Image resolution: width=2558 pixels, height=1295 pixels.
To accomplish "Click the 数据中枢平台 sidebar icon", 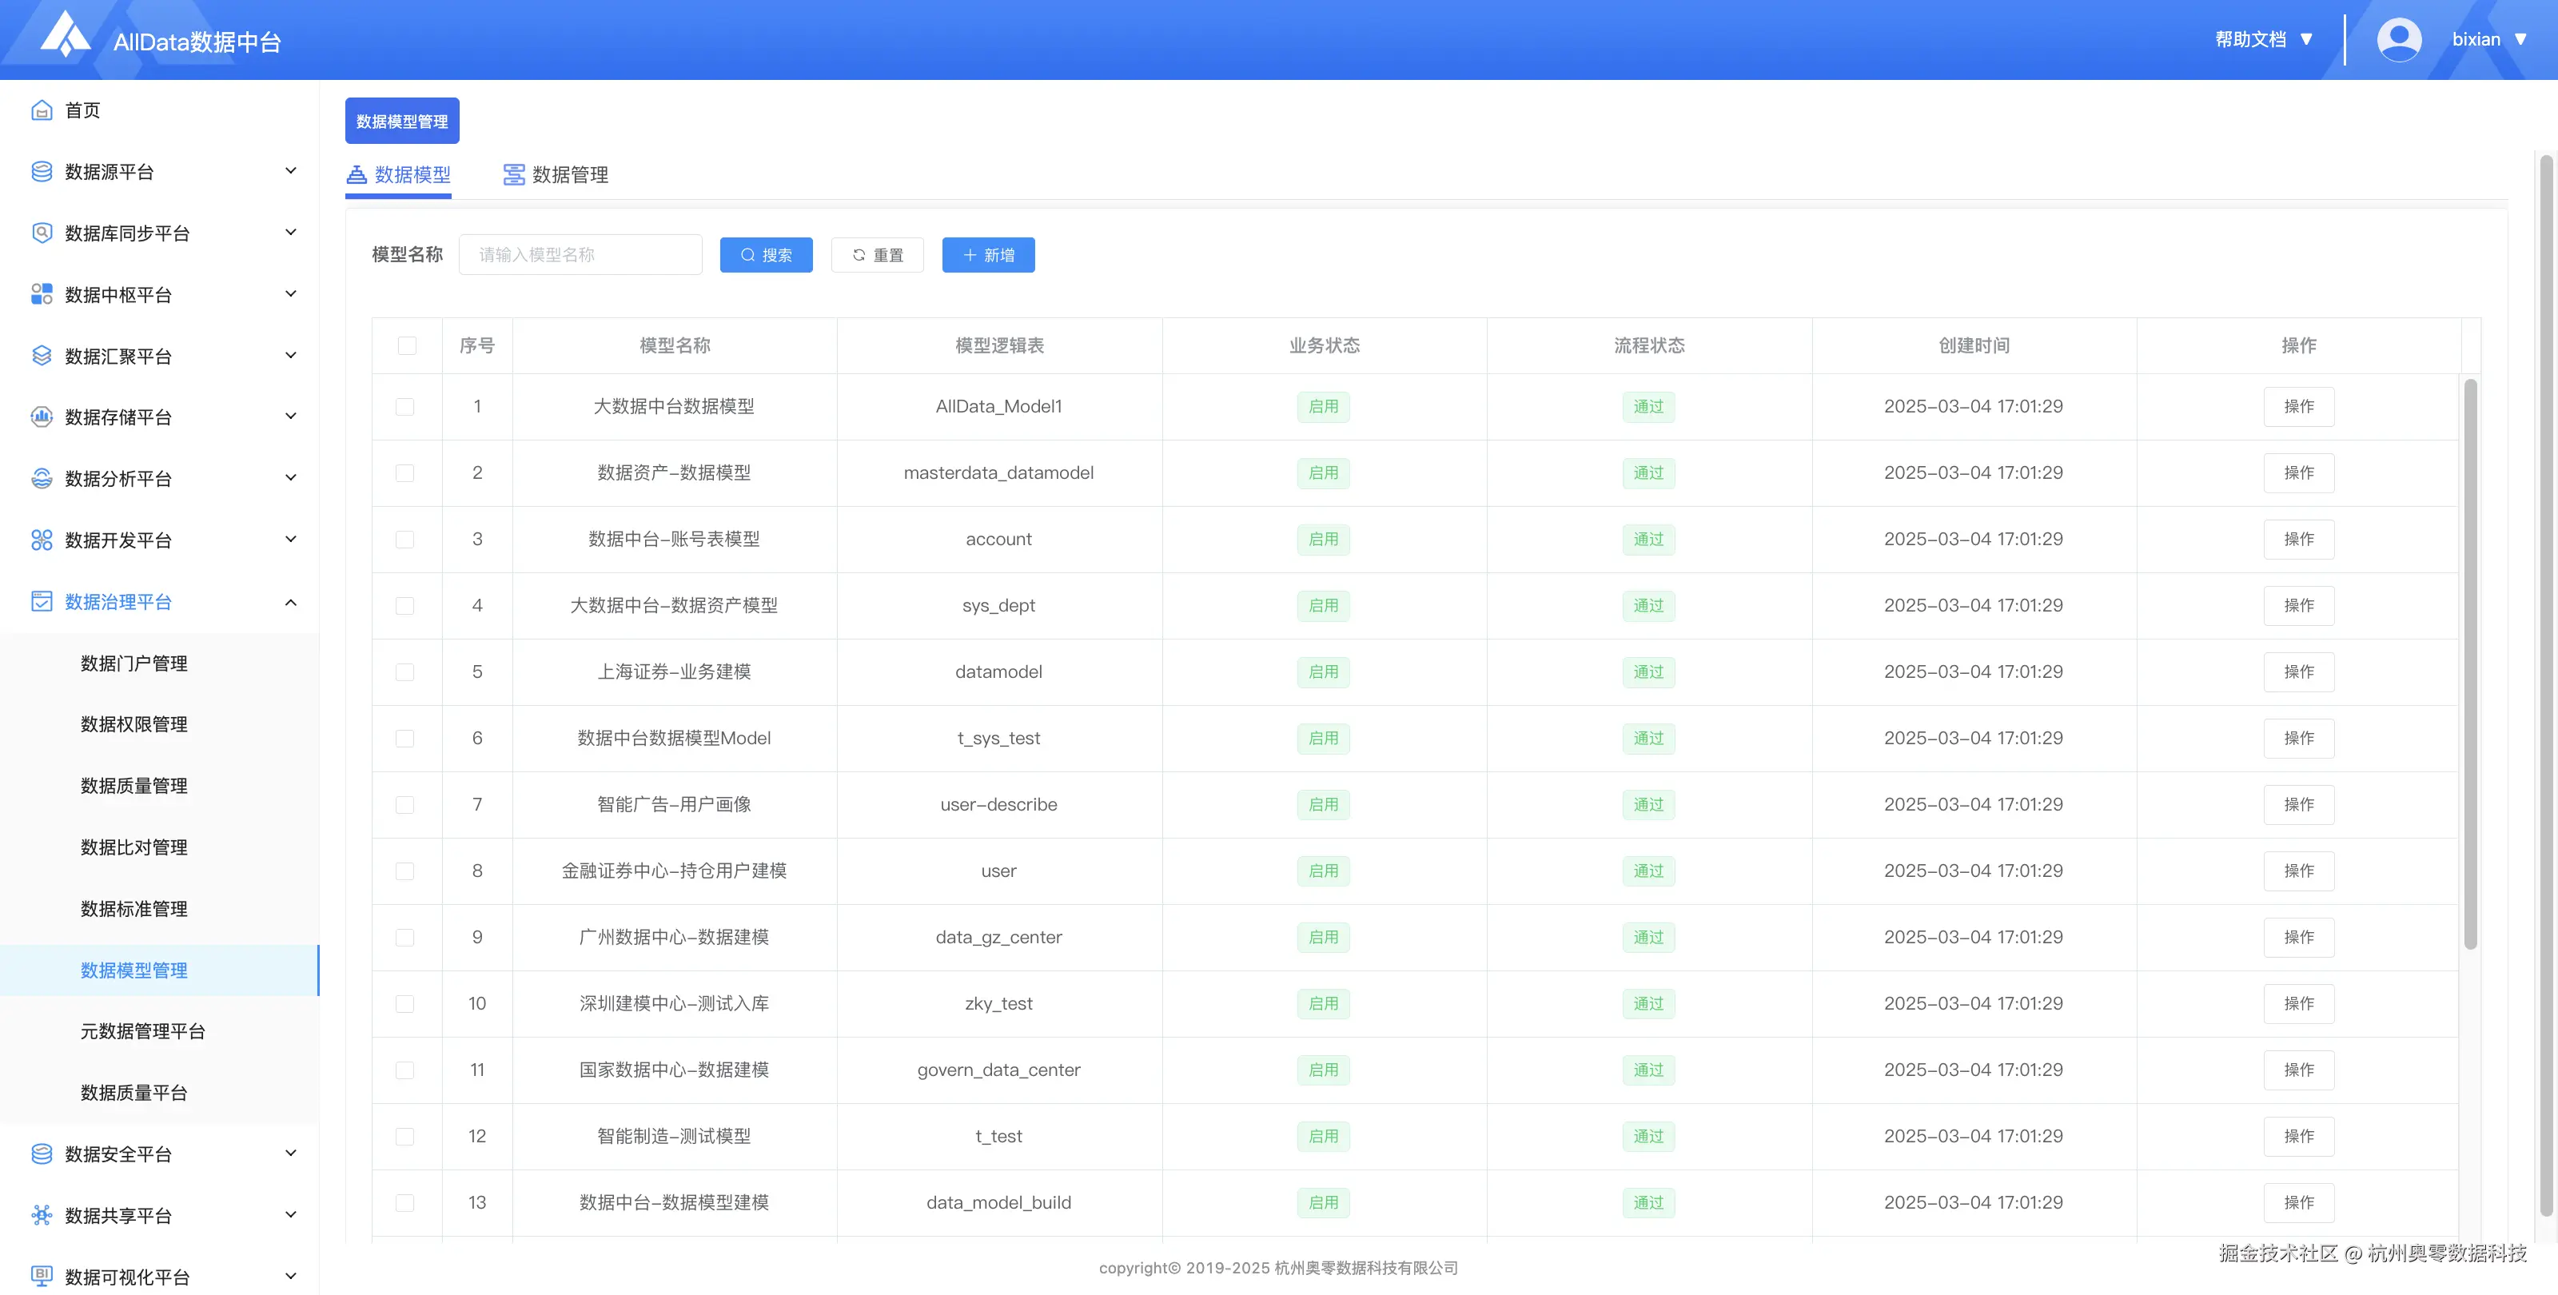I will pyautogui.click(x=42, y=294).
